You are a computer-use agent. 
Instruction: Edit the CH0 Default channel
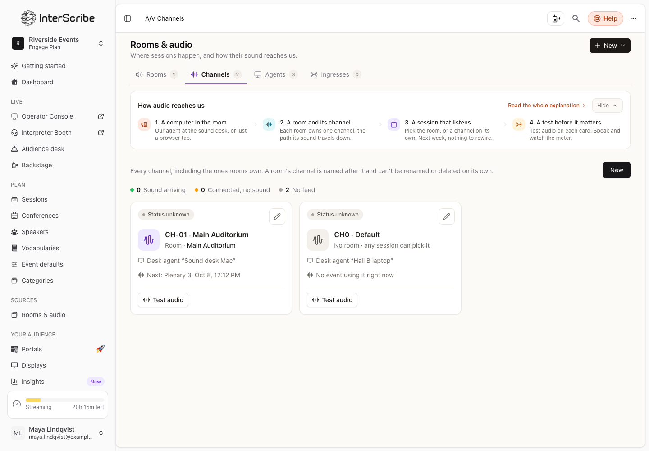click(x=447, y=216)
